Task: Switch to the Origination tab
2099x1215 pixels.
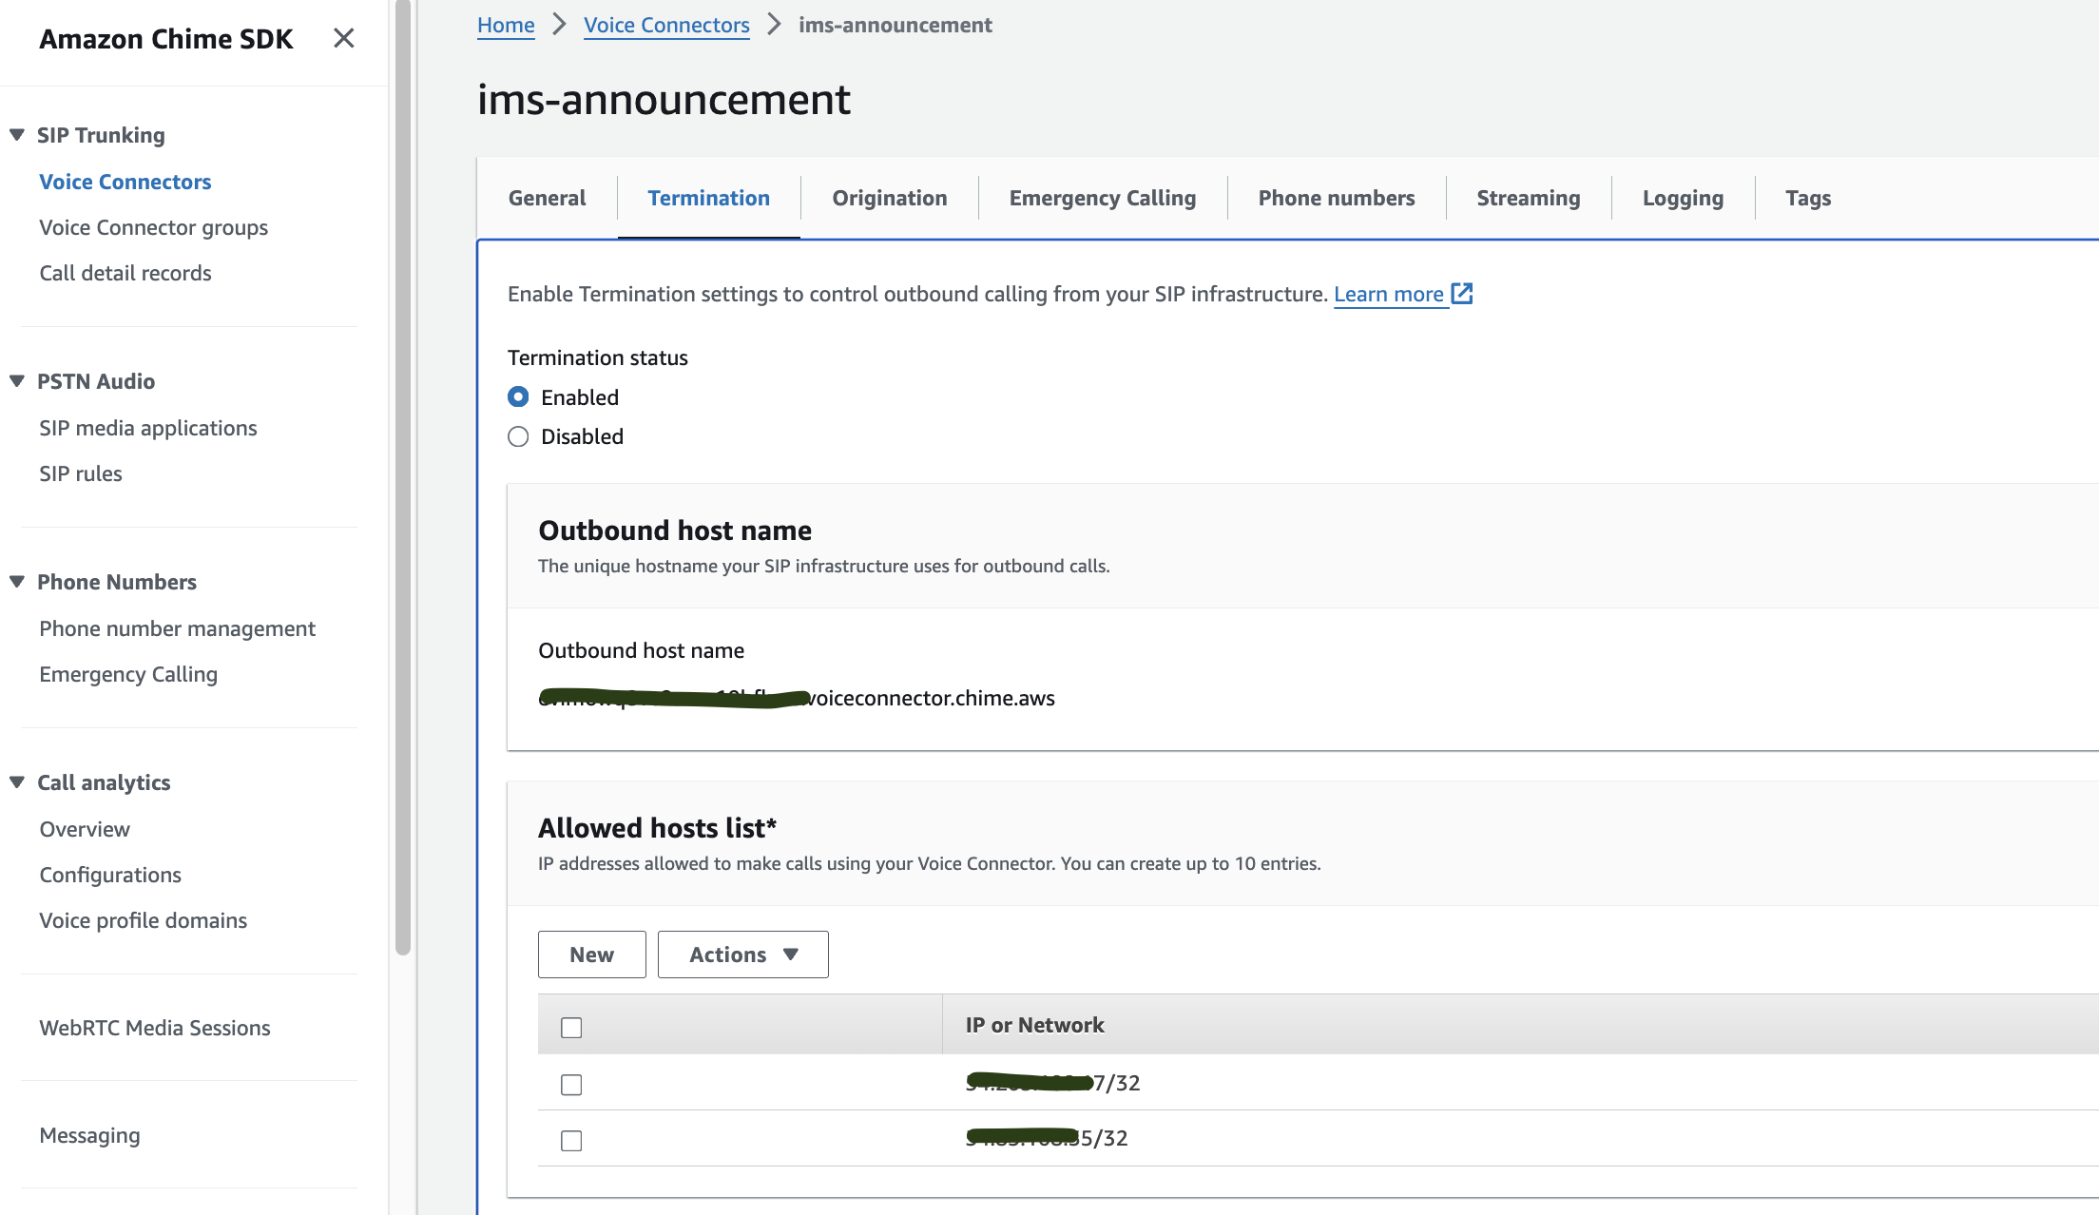Action: pos(889,198)
